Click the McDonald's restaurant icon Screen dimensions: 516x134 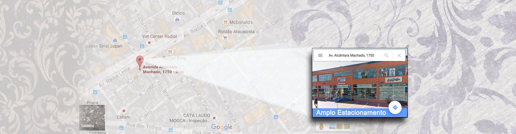pyautogui.click(x=225, y=22)
